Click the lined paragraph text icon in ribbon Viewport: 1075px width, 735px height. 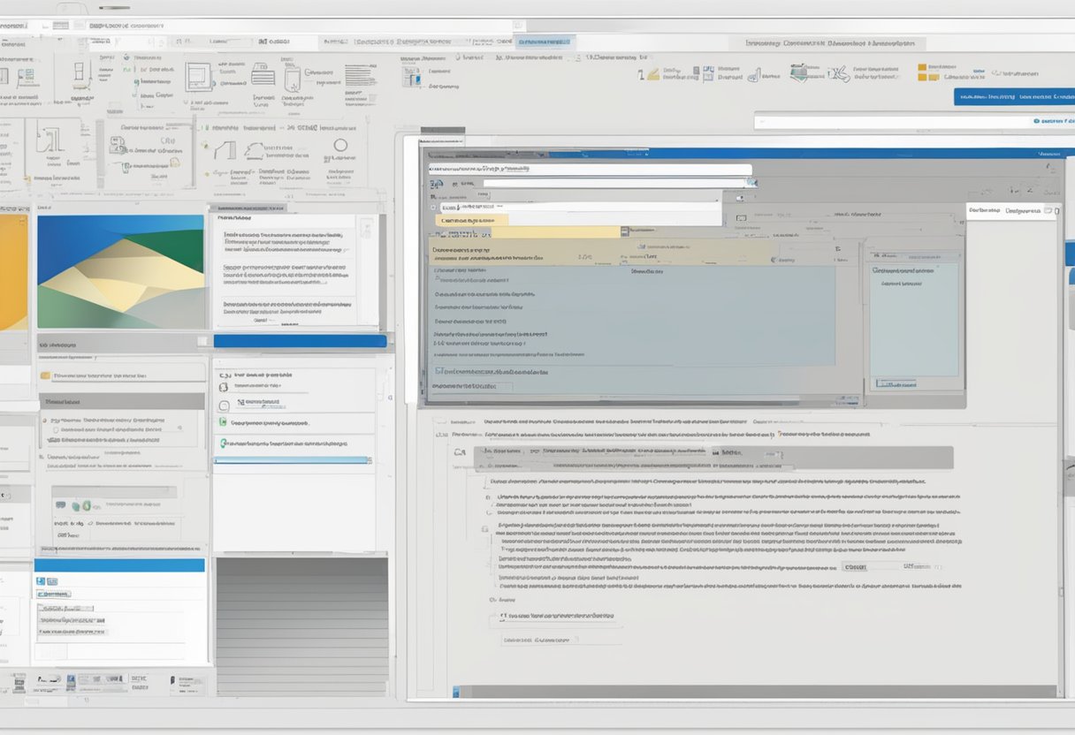(360, 75)
